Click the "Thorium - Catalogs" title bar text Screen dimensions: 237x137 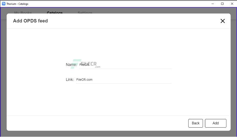click(17, 4)
